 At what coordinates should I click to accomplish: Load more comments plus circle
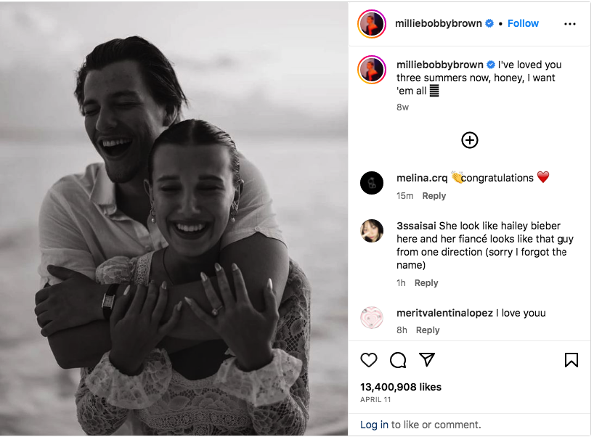(469, 140)
